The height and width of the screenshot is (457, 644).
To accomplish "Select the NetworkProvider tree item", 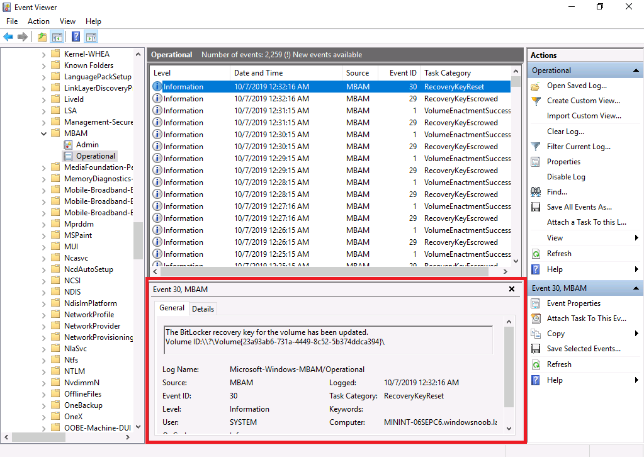I will coord(92,326).
